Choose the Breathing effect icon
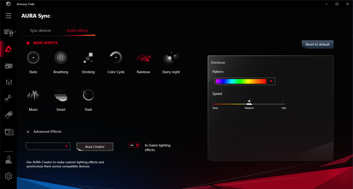Screen dimensions: 353x189 coord(61,57)
